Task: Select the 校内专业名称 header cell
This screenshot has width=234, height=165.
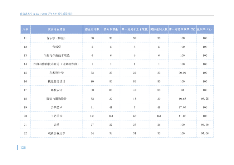Action: (x=56, y=30)
